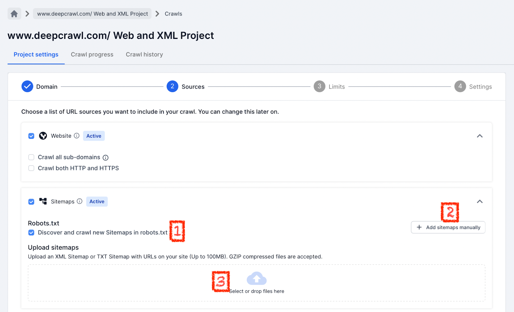514x312 pixels.
Task: Click the Website globe icon
Action: tap(43, 136)
